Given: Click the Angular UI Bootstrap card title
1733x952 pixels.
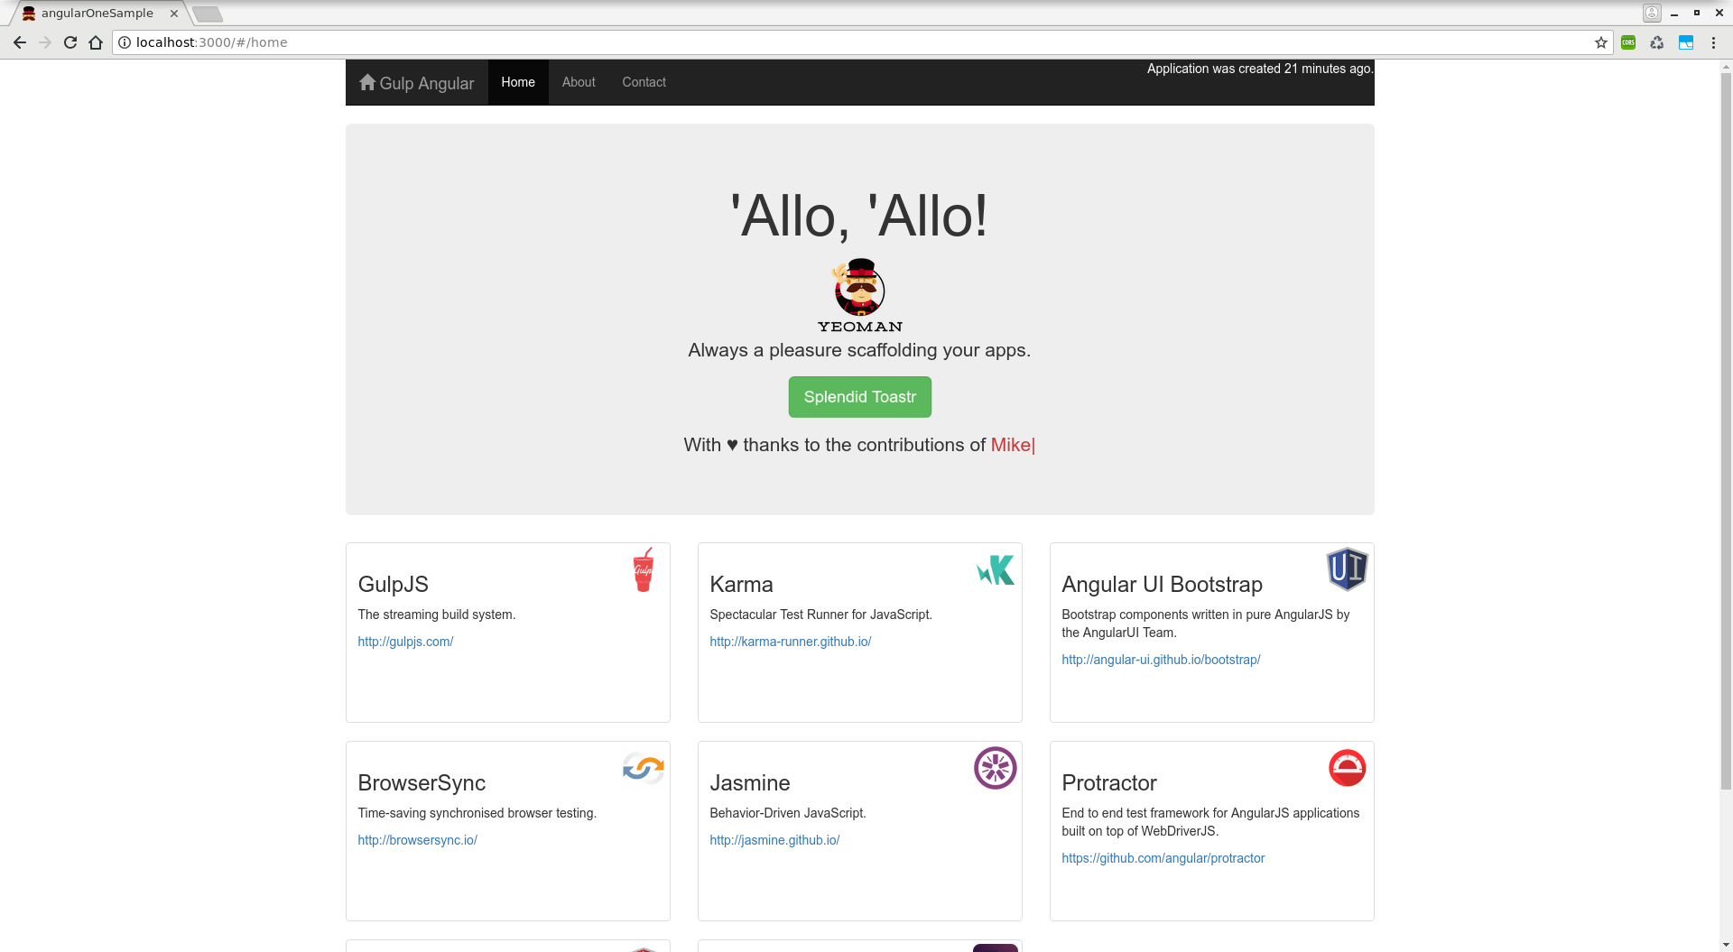Looking at the screenshot, I should pos(1163,585).
